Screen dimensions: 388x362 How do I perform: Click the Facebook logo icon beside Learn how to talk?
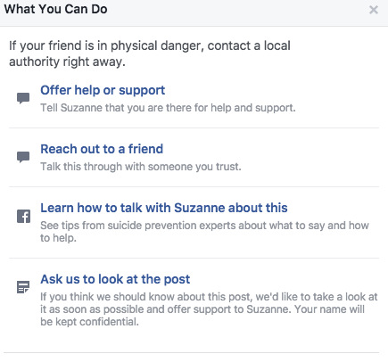coord(23,217)
